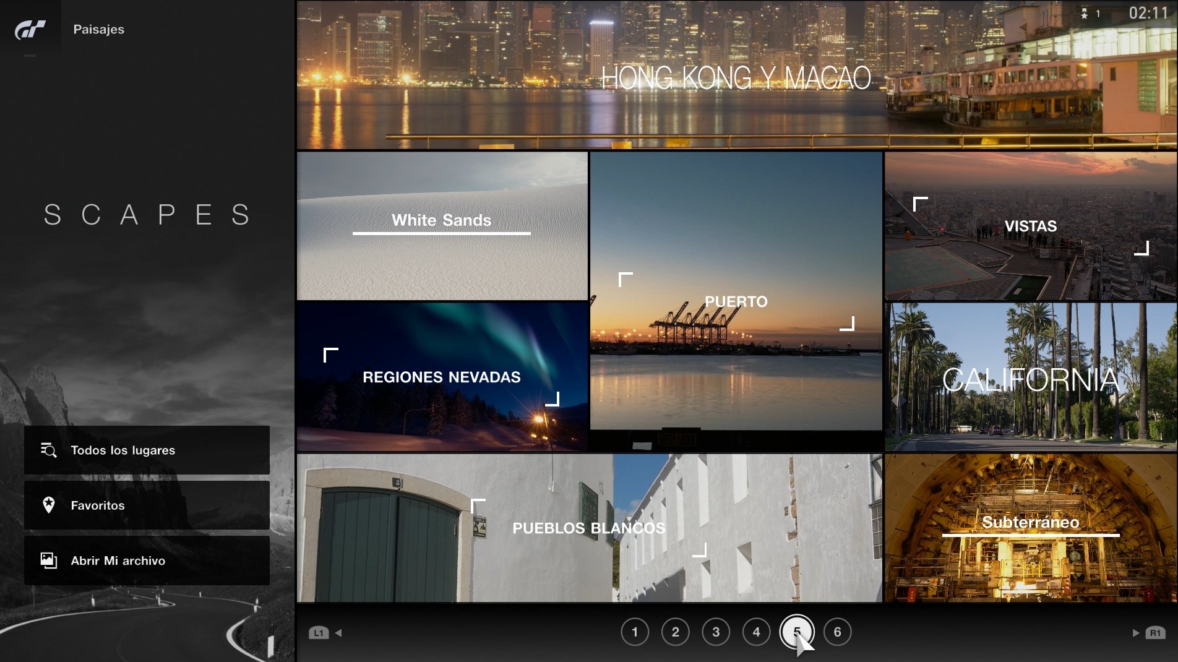Open Abrir Mi archivo
Image resolution: width=1178 pixels, height=662 pixels.
(x=147, y=561)
